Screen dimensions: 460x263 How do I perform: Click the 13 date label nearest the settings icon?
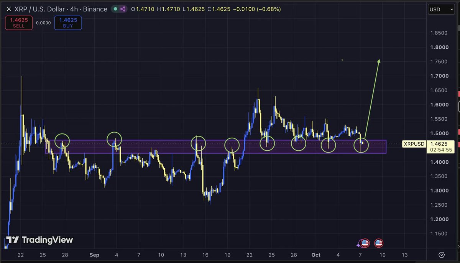(404, 255)
